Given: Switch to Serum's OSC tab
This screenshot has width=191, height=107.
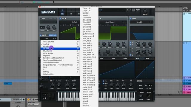Looking at the screenshot, I should coord(62,12).
